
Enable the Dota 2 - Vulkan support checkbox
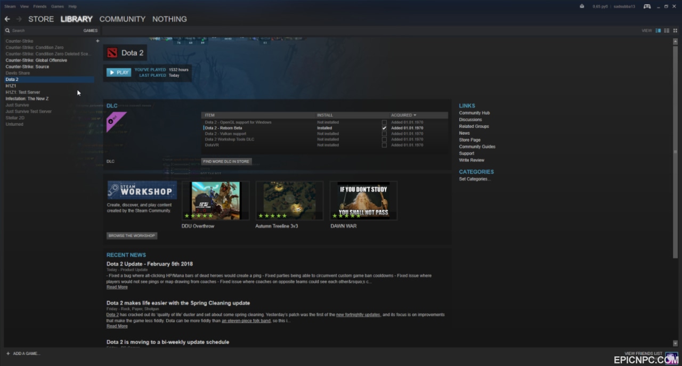pos(384,134)
